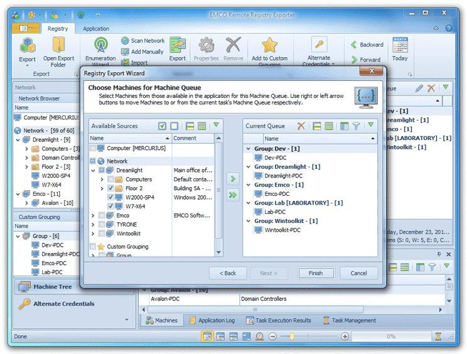Click Add Manually in the ribbon
The width and height of the screenshot is (467, 354).
click(x=142, y=52)
